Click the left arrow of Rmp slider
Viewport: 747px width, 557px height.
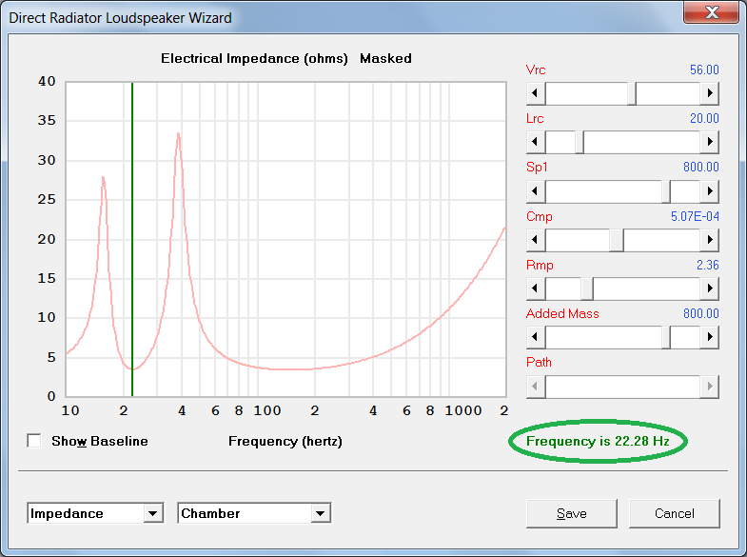(x=536, y=288)
